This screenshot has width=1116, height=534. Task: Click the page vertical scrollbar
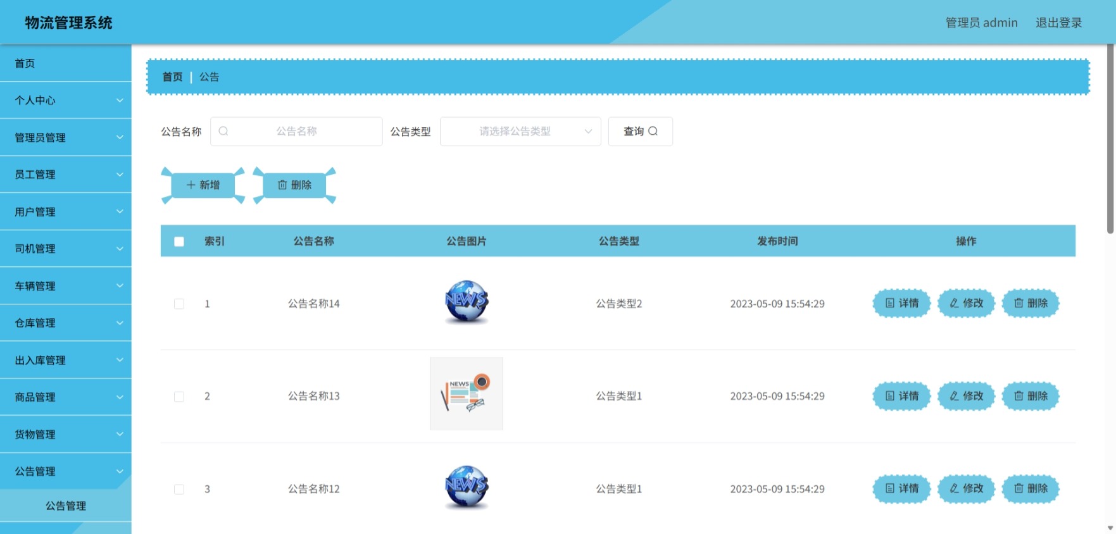[1110, 139]
